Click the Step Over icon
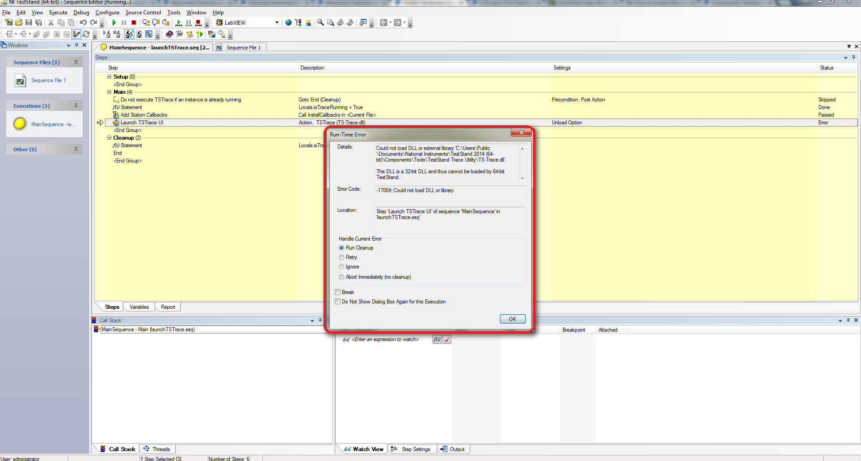The height and width of the screenshot is (461, 861). tap(156, 22)
